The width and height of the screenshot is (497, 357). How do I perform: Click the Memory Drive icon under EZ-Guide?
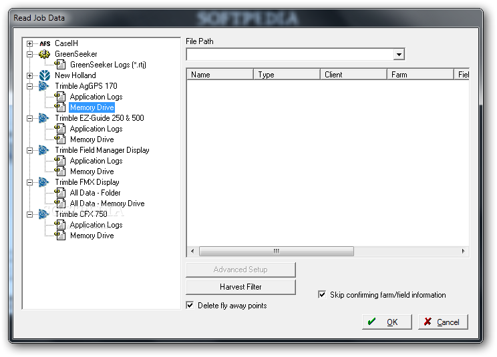pyautogui.click(x=60, y=139)
